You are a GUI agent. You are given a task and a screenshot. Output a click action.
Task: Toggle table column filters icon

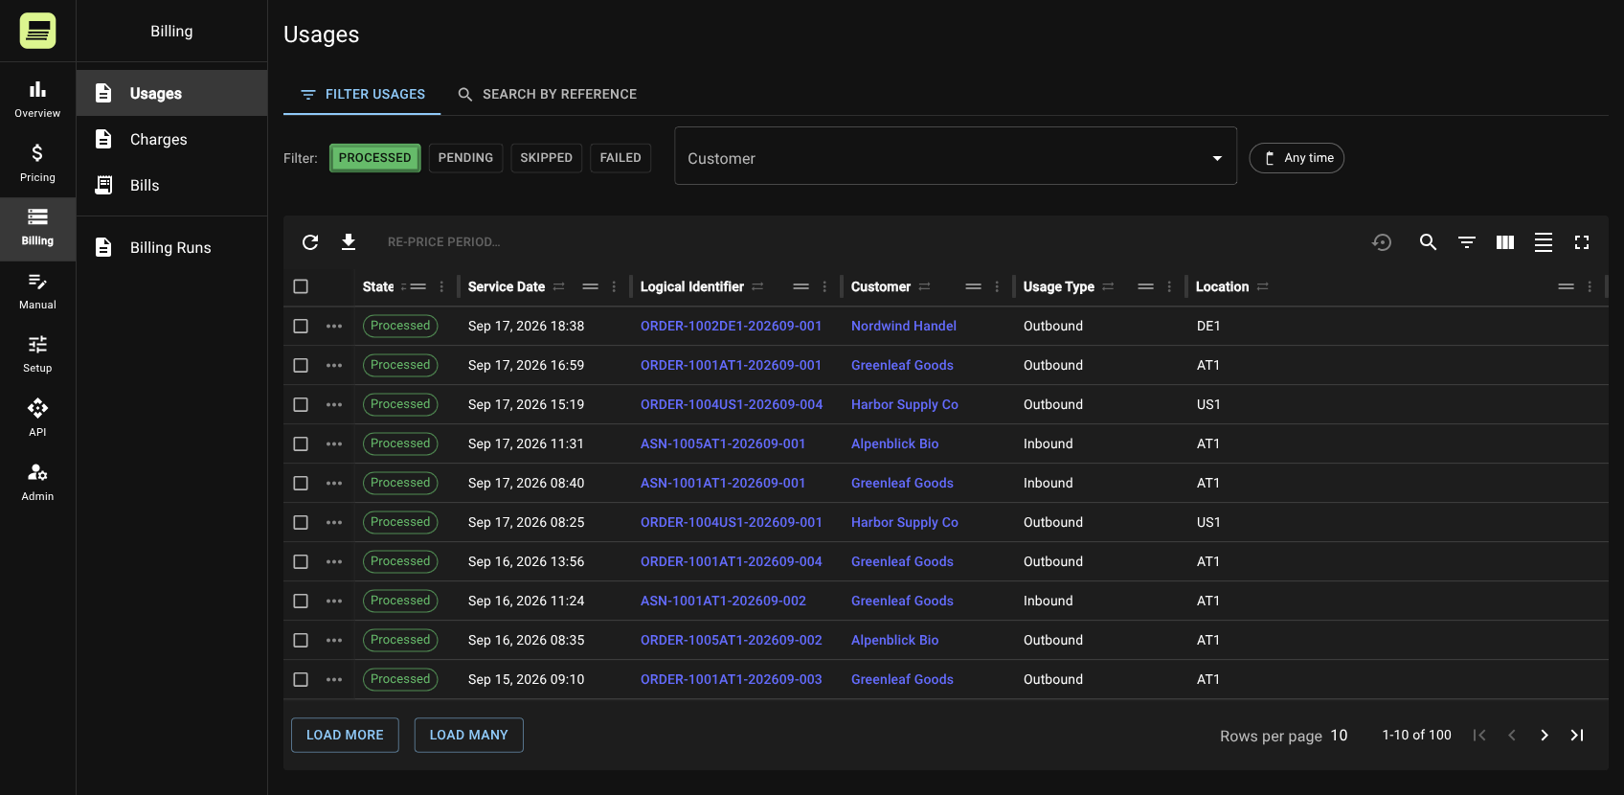click(x=1466, y=242)
